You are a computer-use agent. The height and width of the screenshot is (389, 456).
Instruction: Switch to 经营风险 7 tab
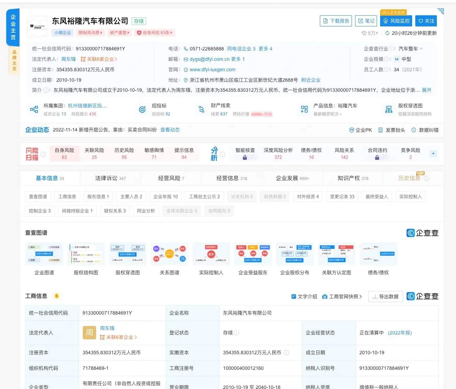tap(171, 178)
